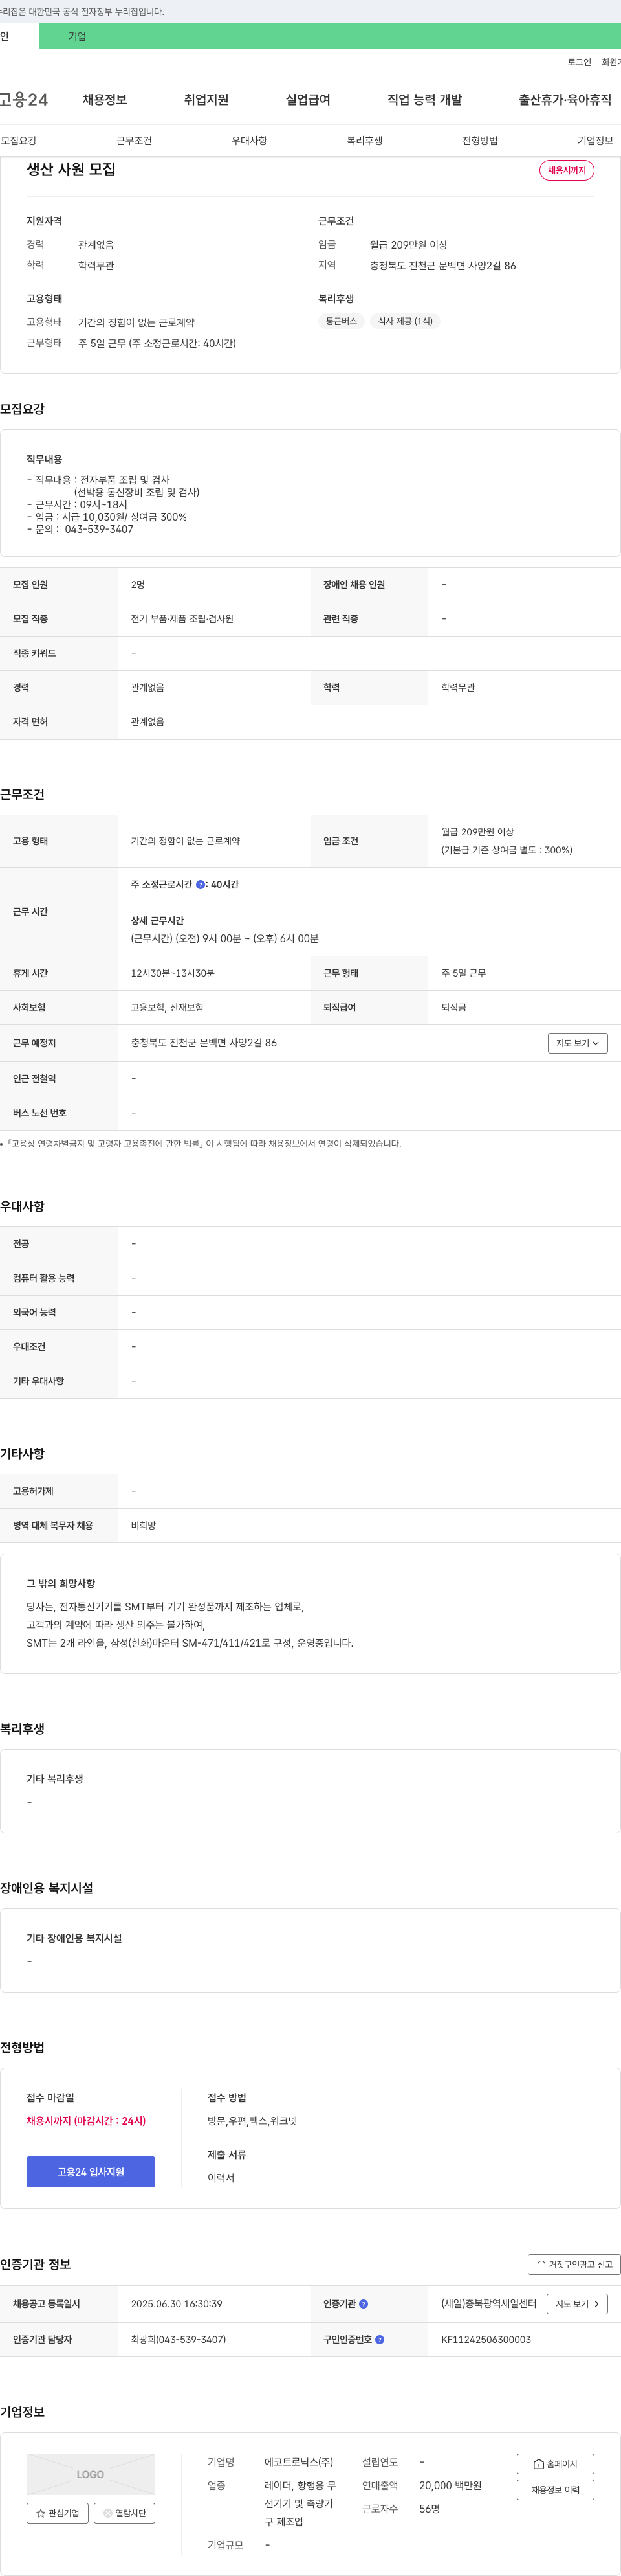The width and height of the screenshot is (621, 2576).
Task: Click 비희망 under 병역 대체 복무자 채용
Action: tap(144, 1525)
